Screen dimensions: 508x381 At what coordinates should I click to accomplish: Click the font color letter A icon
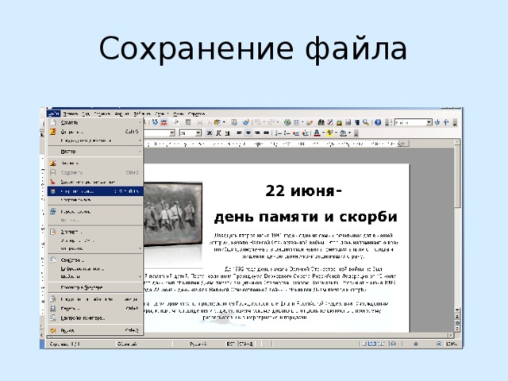pos(317,133)
